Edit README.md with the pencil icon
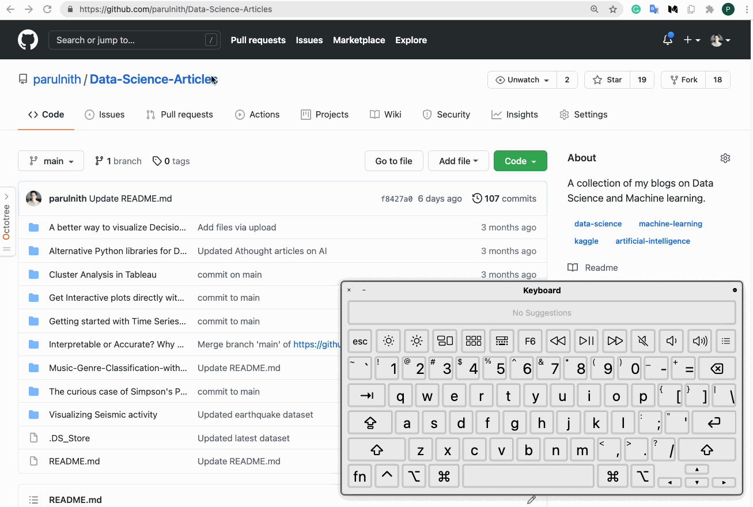Viewport: 753px width, 507px height. point(531,500)
